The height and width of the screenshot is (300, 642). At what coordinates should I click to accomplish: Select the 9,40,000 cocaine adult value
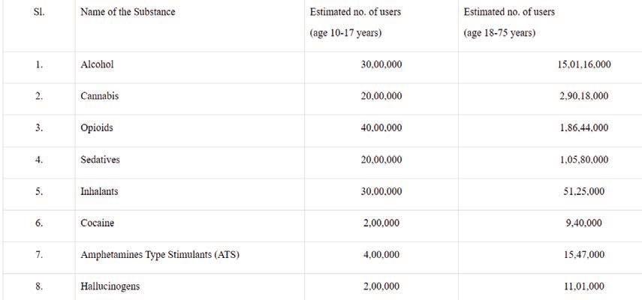[584, 223]
